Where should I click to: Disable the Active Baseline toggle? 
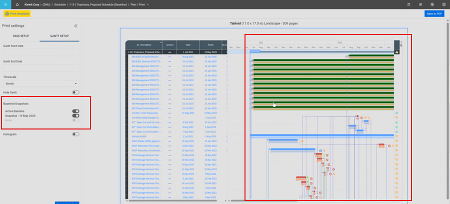click(76, 111)
